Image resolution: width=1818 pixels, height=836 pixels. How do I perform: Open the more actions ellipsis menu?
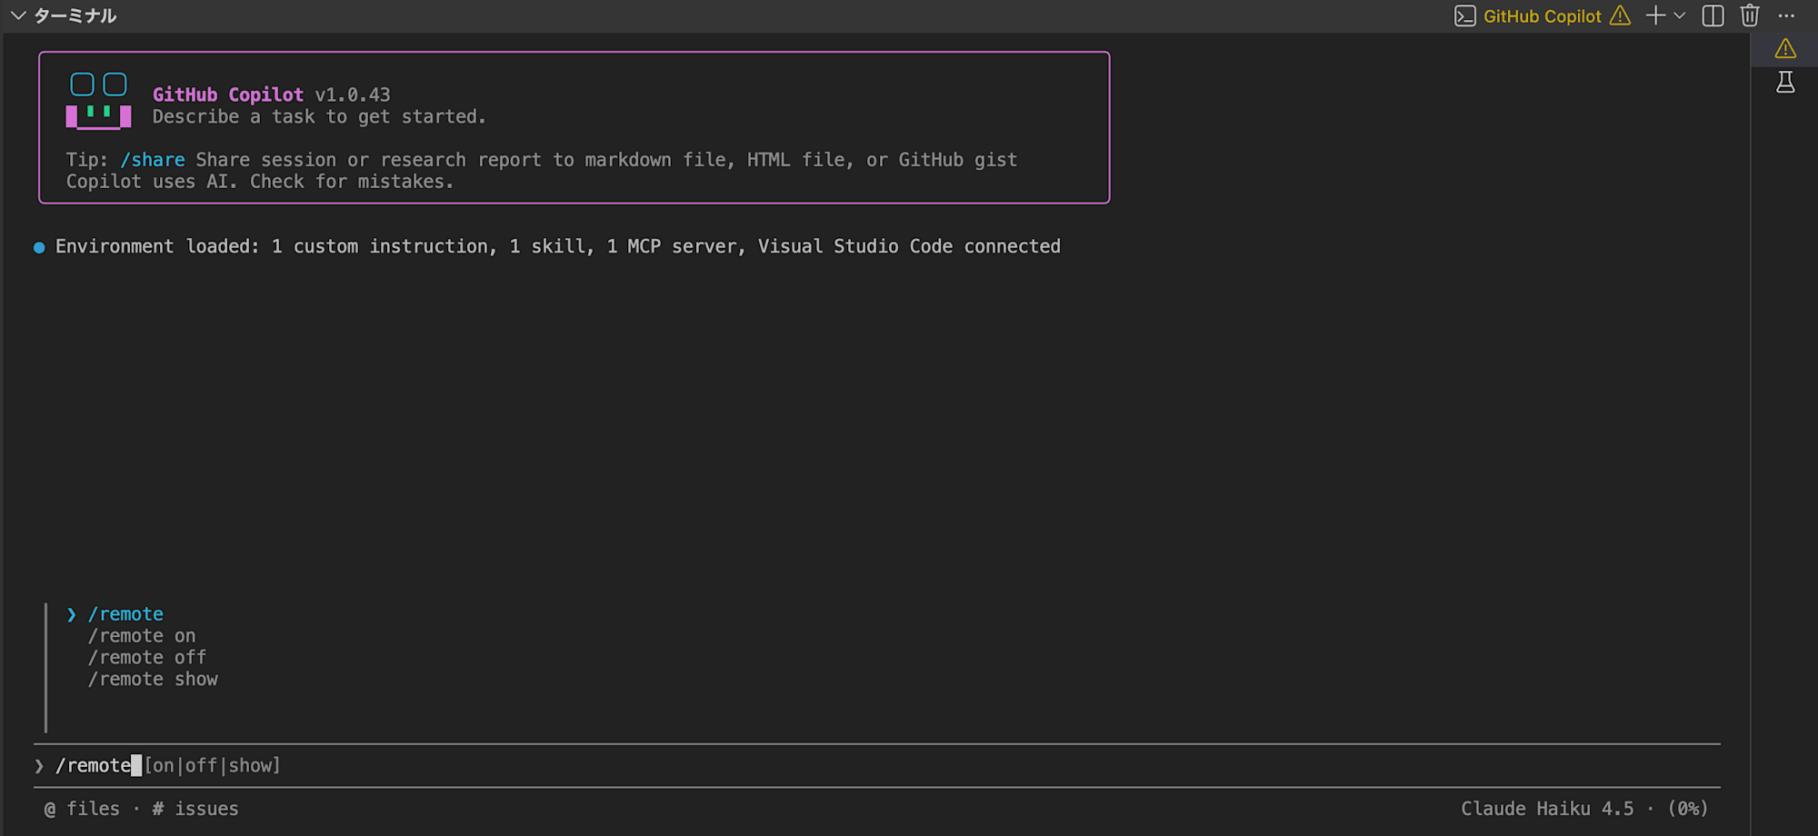[x=1786, y=15]
